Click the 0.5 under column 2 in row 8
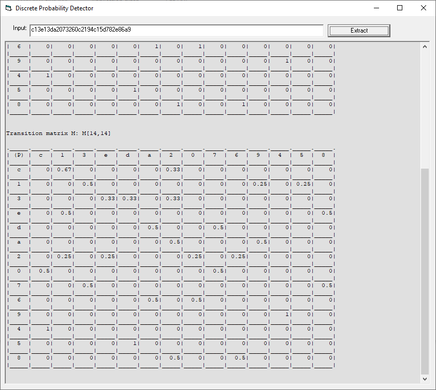This screenshot has height=390, width=436. [x=175, y=357]
